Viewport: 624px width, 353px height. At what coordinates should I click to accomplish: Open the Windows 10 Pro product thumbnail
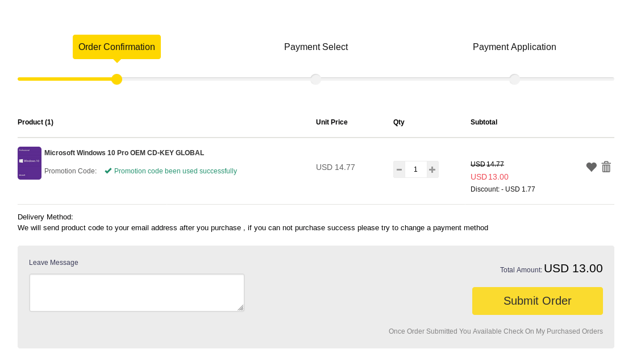(30, 163)
